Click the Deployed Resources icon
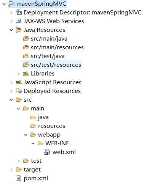The height and width of the screenshot is (184, 158). 19,91
